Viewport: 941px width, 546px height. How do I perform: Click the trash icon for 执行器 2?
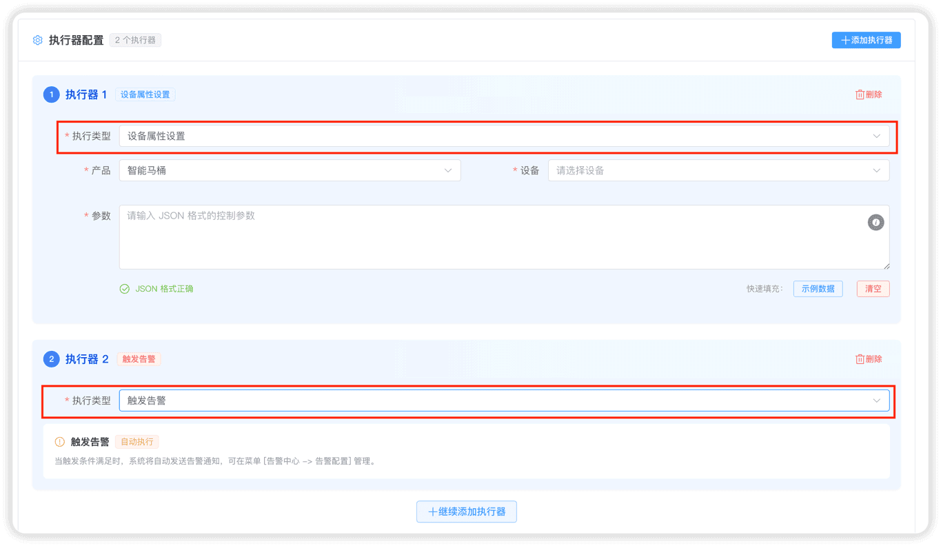[x=860, y=359]
